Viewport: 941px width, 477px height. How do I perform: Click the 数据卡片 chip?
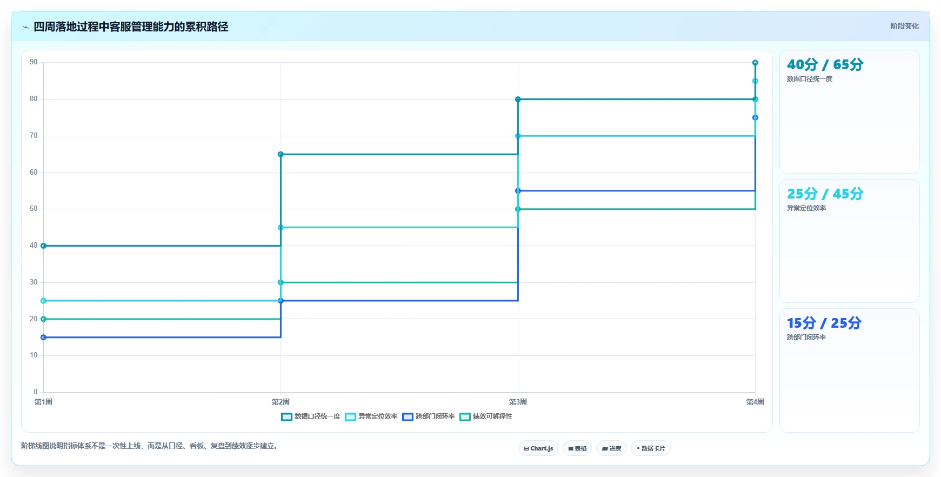(651, 448)
